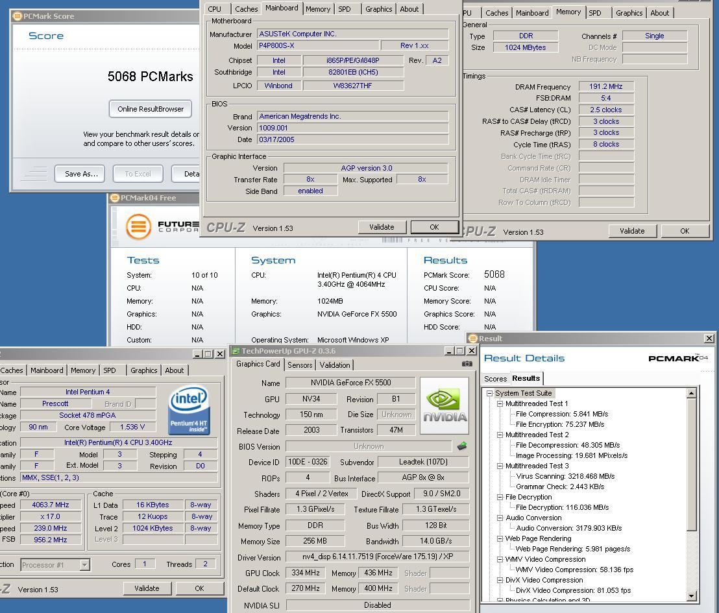The image size is (719, 613).
Task: Maximize the GPU-Z window
Action: (x=460, y=351)
